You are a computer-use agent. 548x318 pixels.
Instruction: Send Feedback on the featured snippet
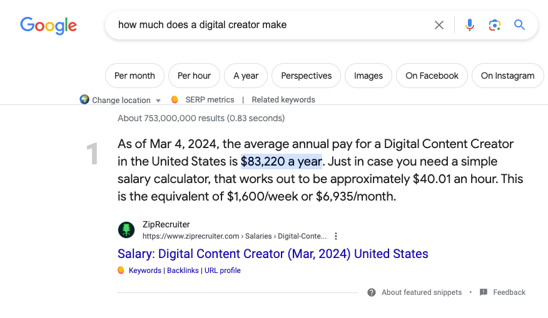(x=509, y=292)
